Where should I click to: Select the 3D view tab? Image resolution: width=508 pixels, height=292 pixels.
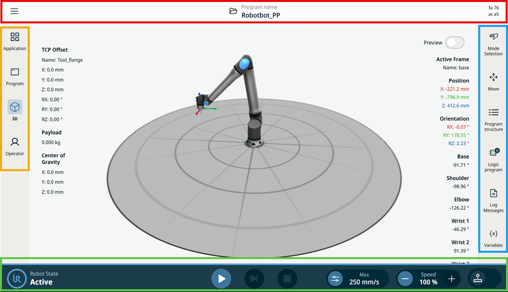click(x=15, y=111)
